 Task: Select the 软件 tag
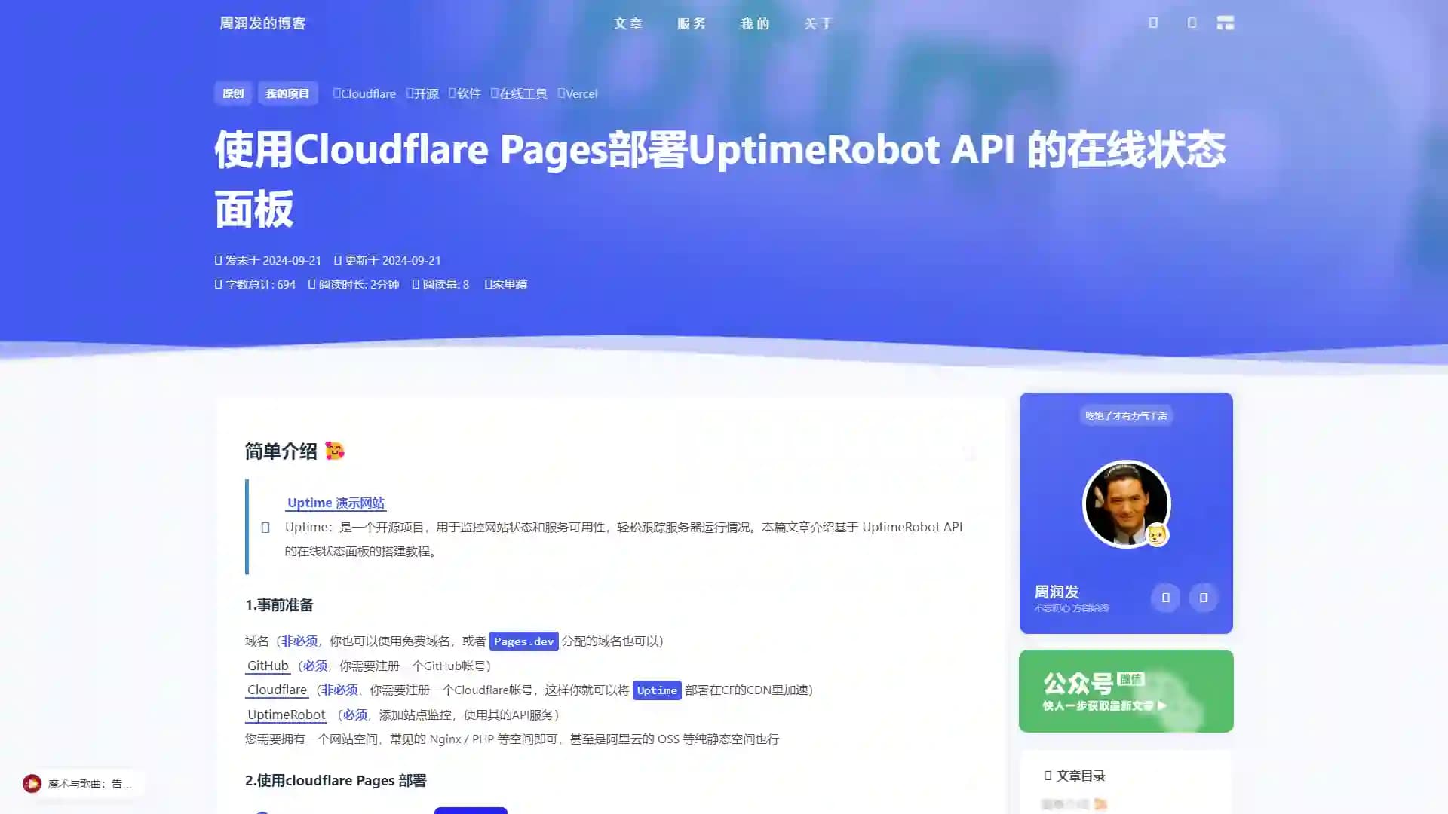click(x=465, y=93)
